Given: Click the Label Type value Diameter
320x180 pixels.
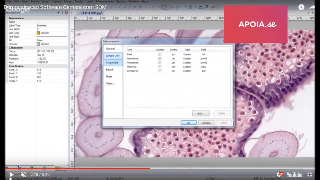Looking at the screenshot, I should tap(42, 25).
